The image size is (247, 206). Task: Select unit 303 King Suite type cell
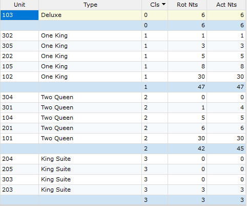coord(90,179)
